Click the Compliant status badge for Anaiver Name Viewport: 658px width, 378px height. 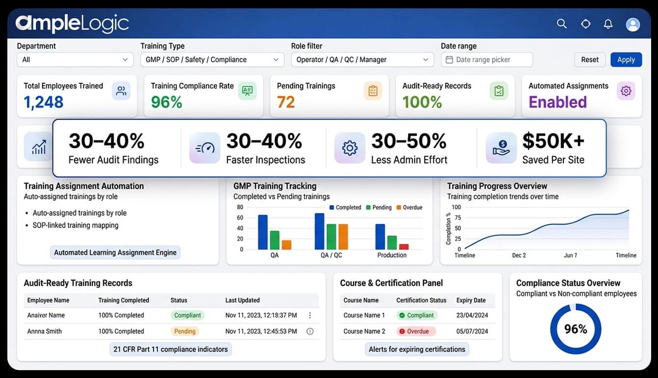(188, 315)
